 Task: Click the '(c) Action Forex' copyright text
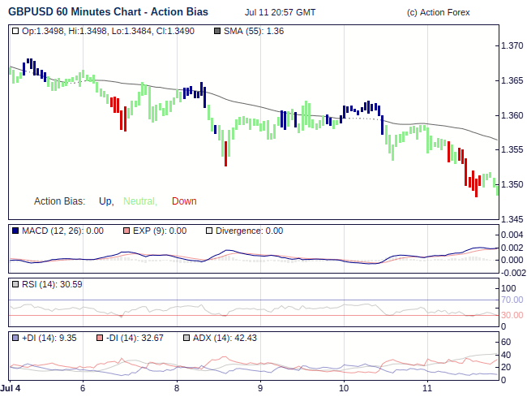click(x=448, y=13)
